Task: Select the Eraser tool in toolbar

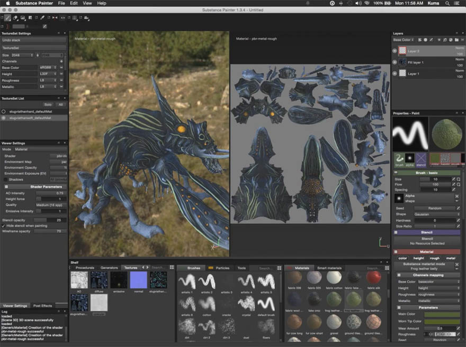Action: 15,18
